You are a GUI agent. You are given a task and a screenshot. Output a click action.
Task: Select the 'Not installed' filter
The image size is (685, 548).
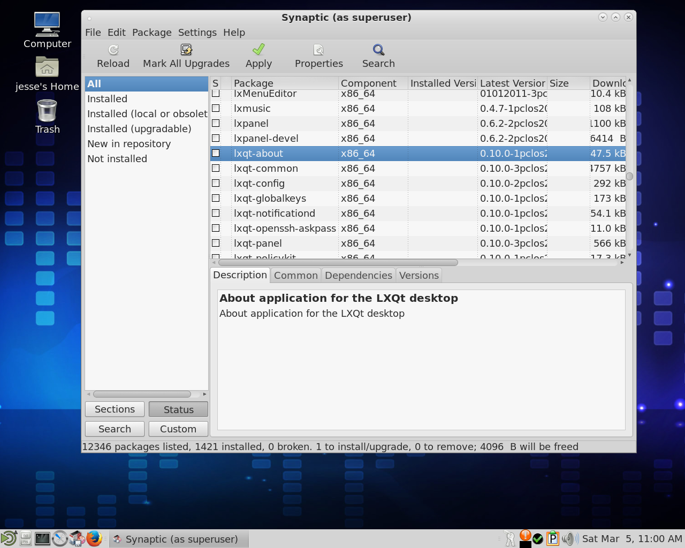pyautogui.click(x=146, y=158)
